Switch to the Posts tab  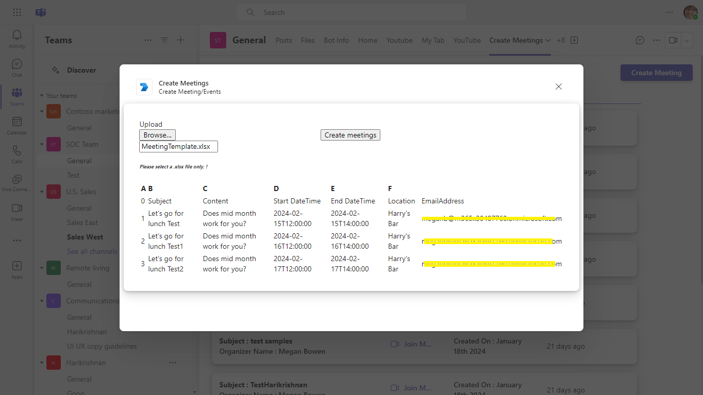point(284,40)
